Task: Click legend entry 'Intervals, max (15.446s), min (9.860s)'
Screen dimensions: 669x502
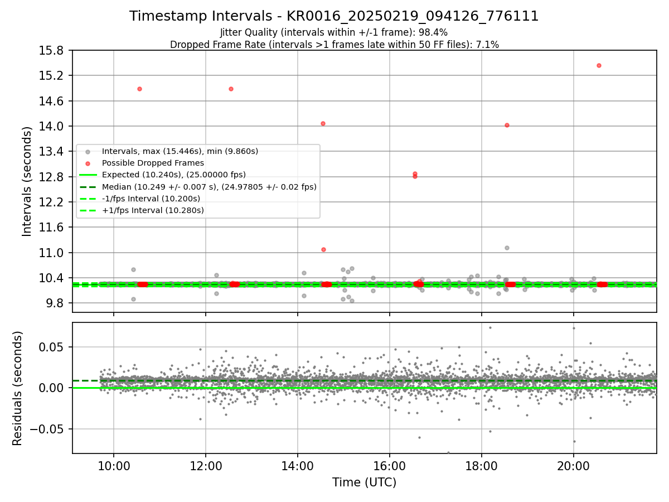Action: 180,151
